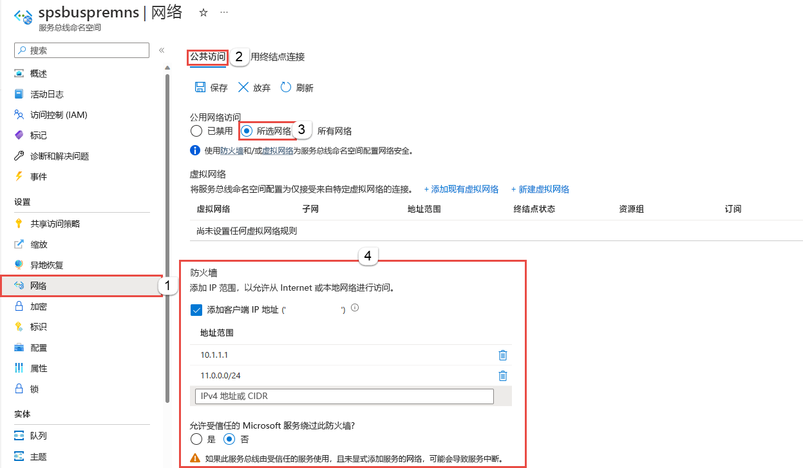Screen dimensions: 803x468
Task: Click the 诊断和解决问题 wrench icon
Action: pyautogui.click(x=19, y=156)
